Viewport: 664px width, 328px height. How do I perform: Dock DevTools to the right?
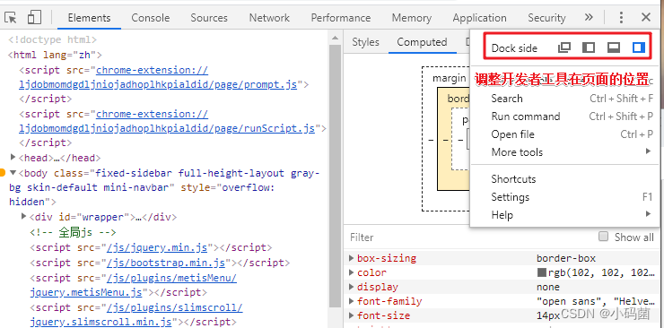(639, 47)
